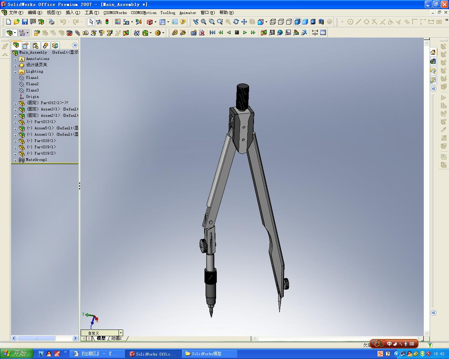
Task: Switch display to Wireframe mode
Action: pyautogui.click(x=273, y=22)
